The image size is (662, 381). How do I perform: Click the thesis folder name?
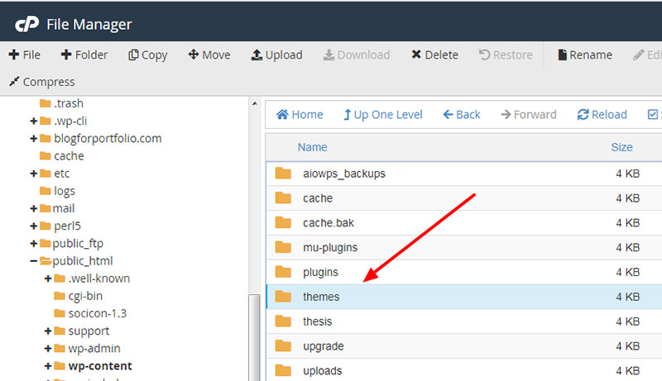[x=318, y=321]
